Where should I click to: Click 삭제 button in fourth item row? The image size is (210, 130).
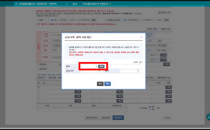pos(169,101)
